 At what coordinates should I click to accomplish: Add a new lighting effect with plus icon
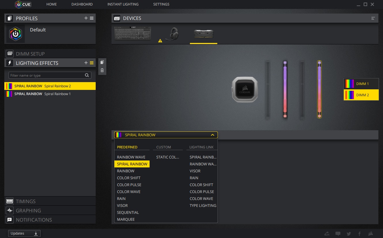86,63
